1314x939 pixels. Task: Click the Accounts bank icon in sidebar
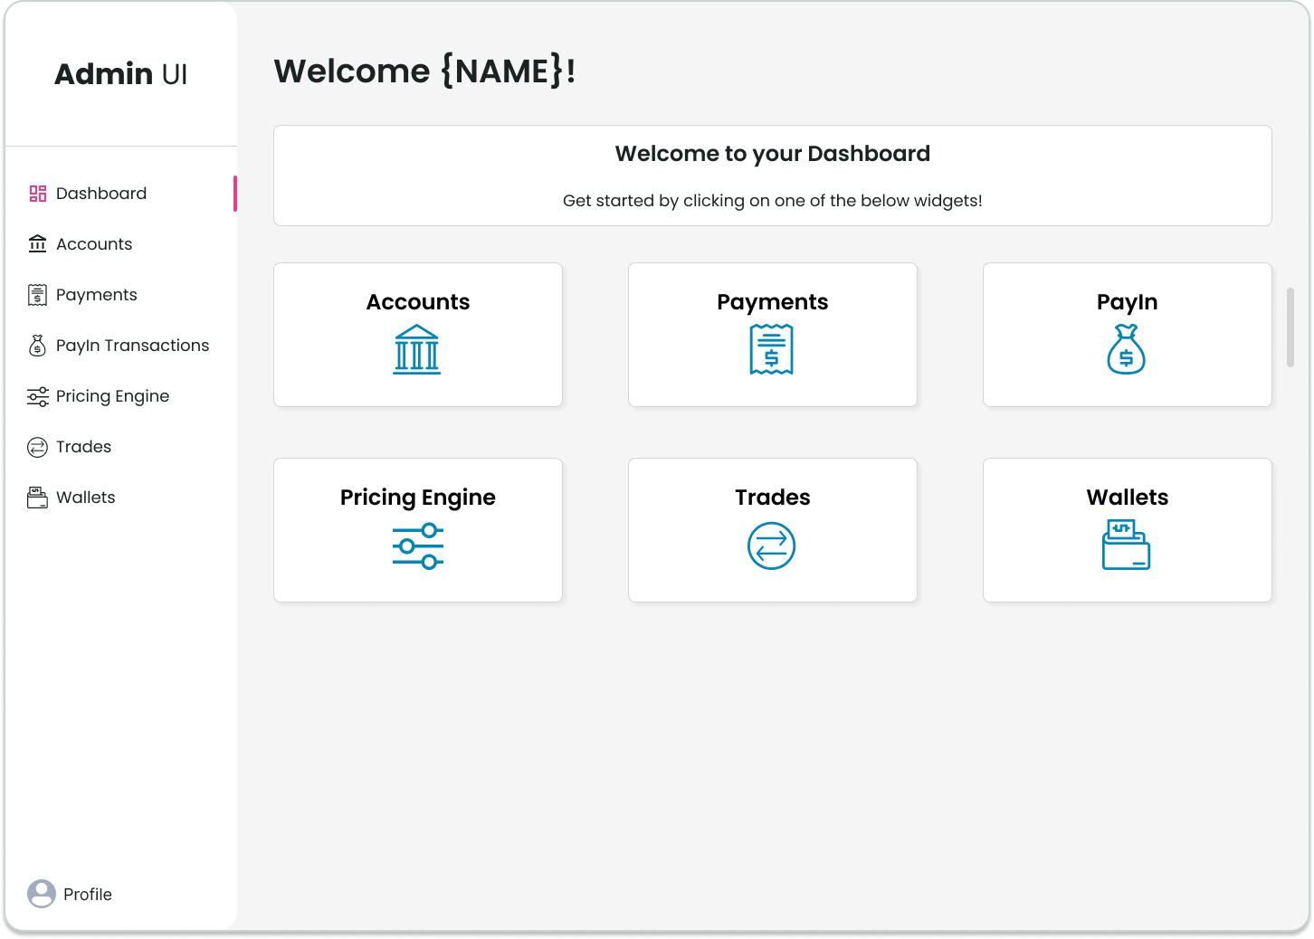37,244
